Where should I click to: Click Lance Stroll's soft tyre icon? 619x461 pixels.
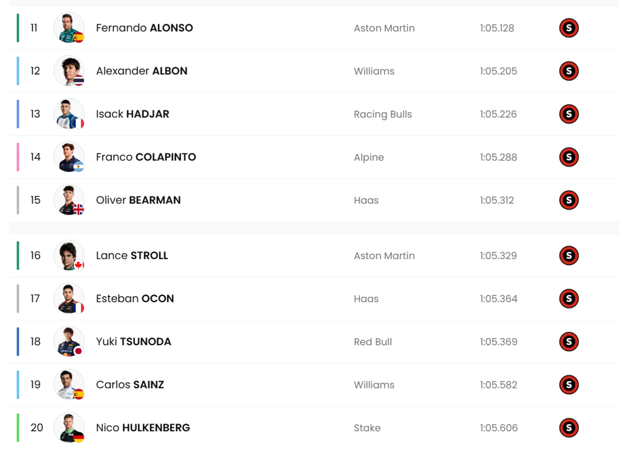569,255
